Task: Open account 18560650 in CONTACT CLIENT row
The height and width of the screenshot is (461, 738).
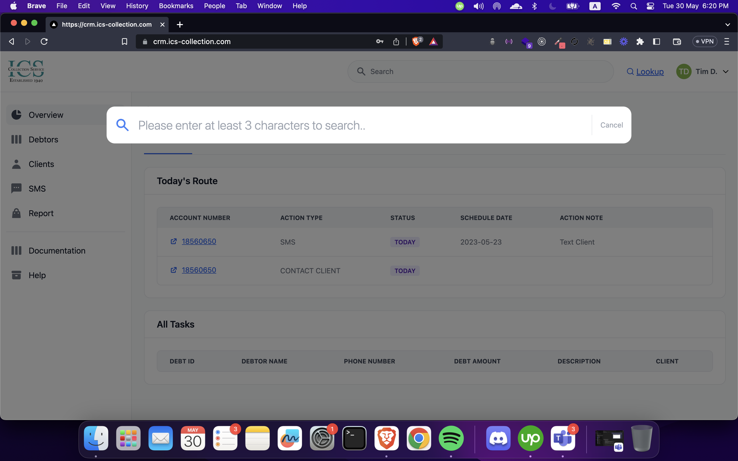Action: pos(199,270)
